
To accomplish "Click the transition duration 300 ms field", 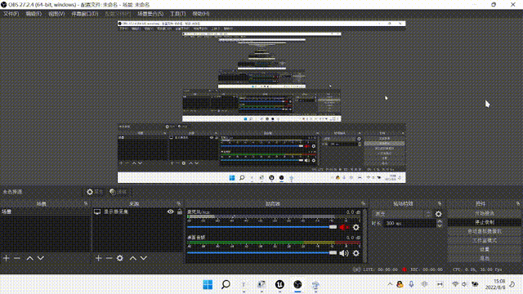I will click(410, 223).
